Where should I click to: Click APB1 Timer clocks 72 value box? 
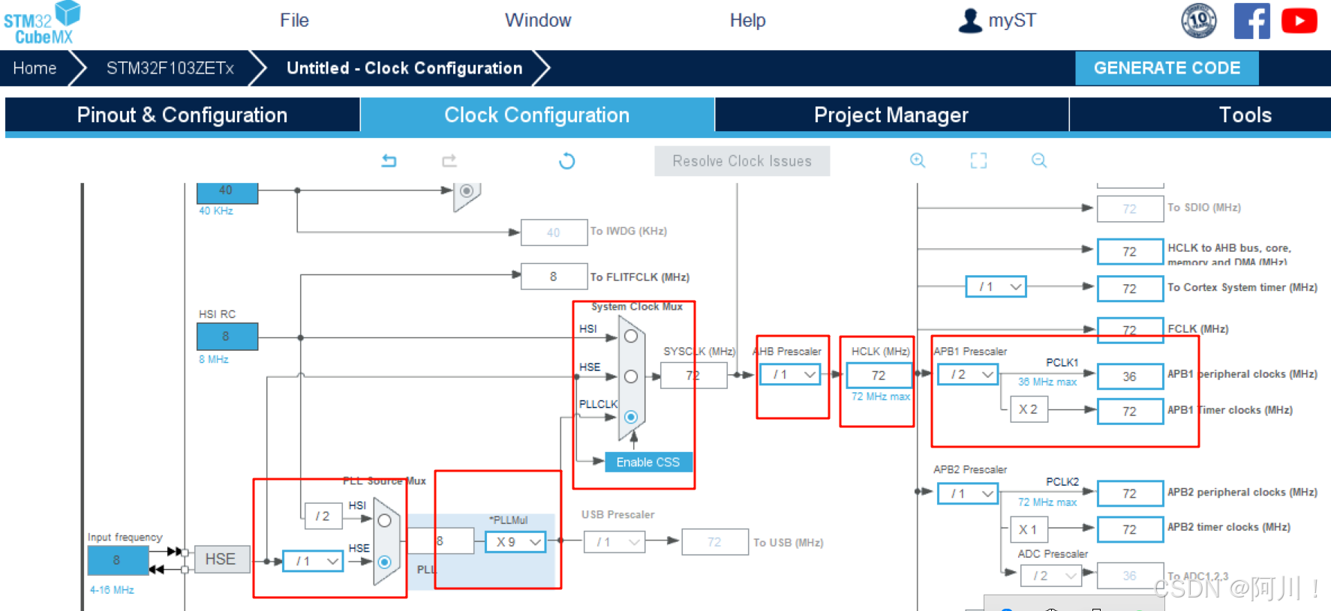tap(1130, 412)
